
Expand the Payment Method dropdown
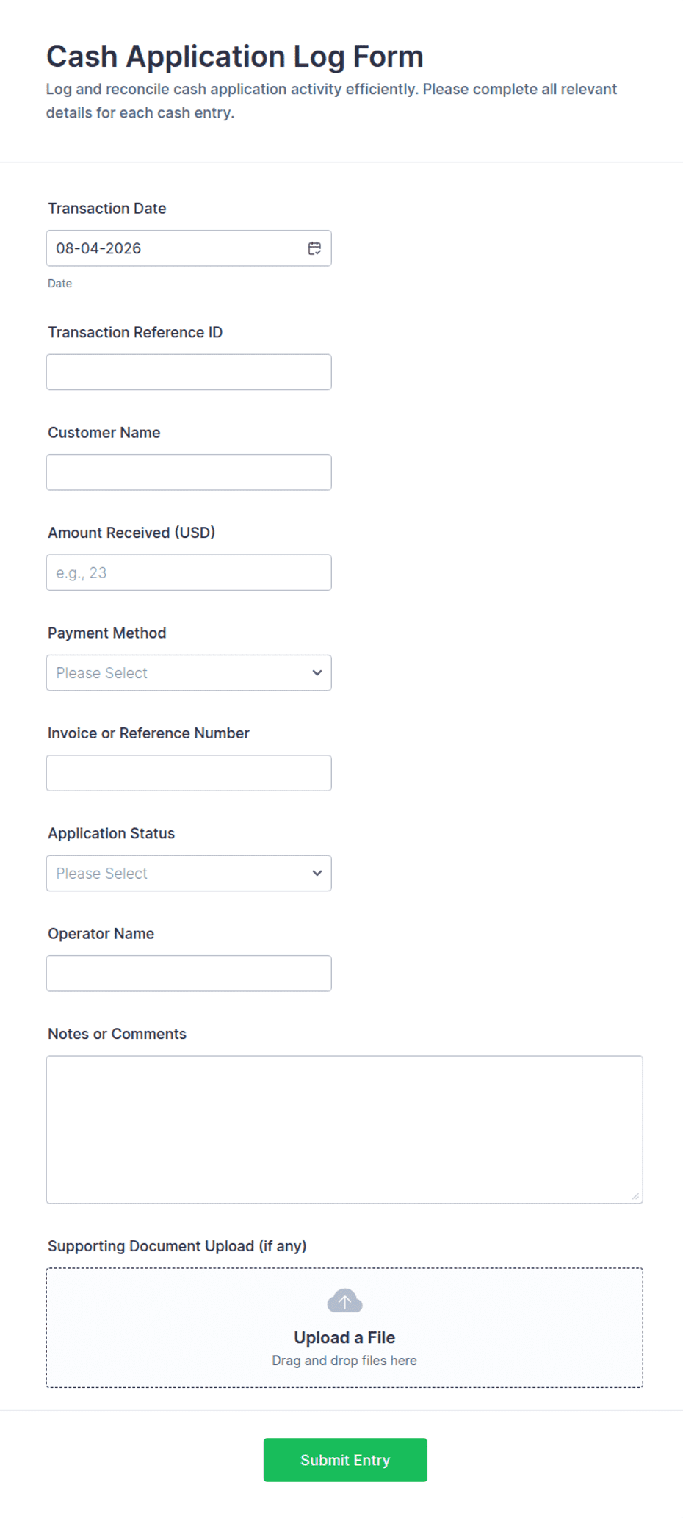point(189,673)
